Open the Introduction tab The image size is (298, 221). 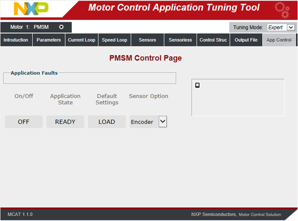coord(16,40)
